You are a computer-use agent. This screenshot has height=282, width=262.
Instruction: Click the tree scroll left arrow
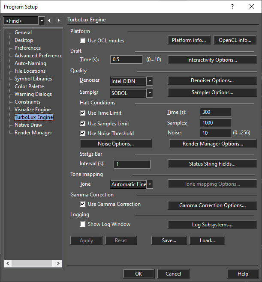[x=8, y=263]
